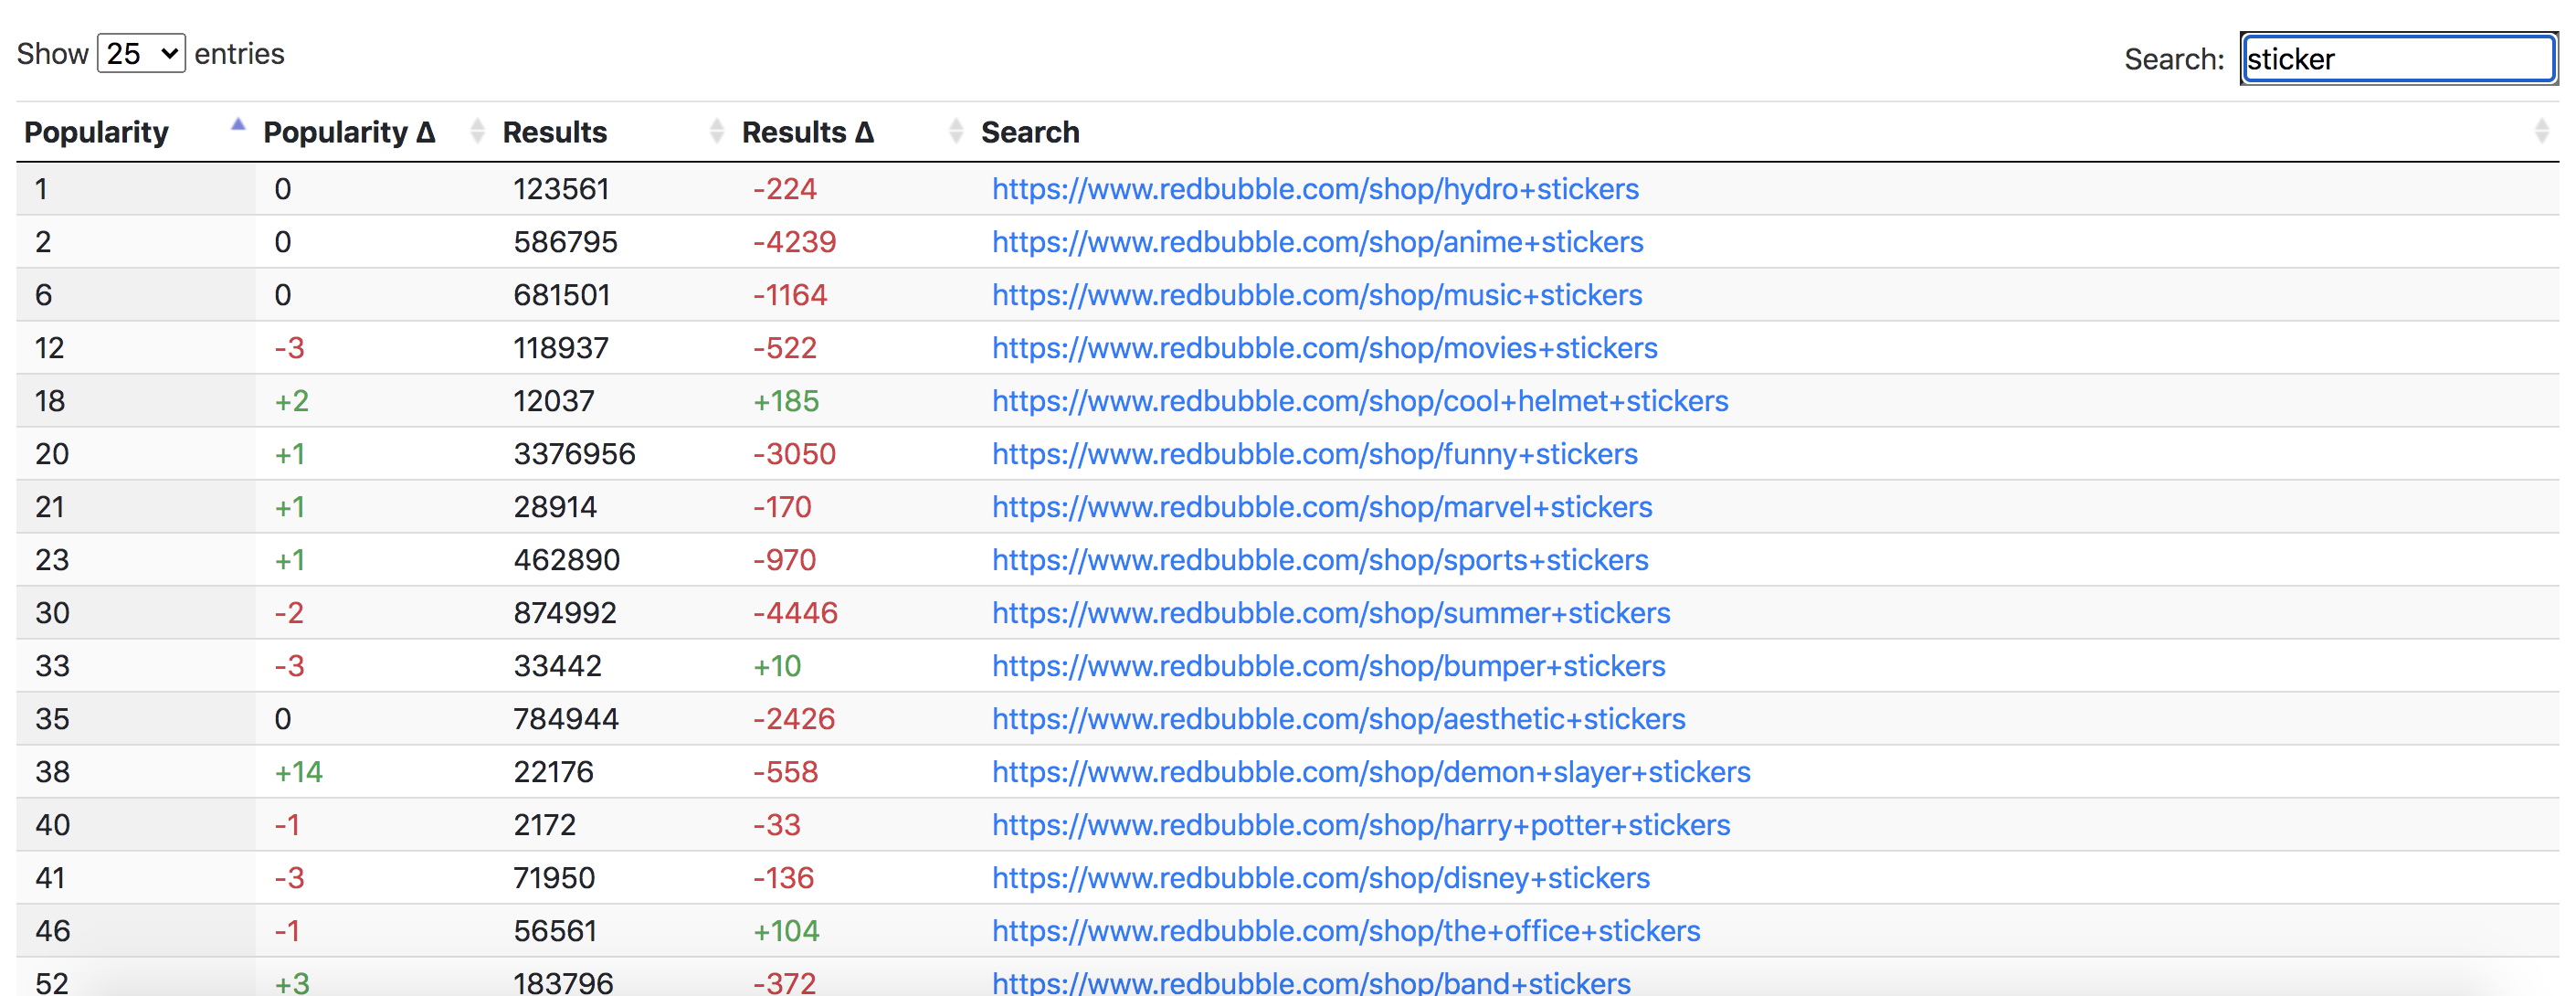Open the aesthetic+stickers link
This screenshot has height=996, width=2576.
click(x=1338, y=719)
